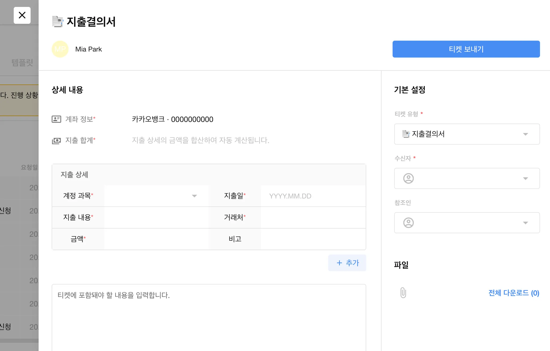Open the 계정 과목 dropdown
The height and width of the screenshot is (351, 550).
click(156, 196)
